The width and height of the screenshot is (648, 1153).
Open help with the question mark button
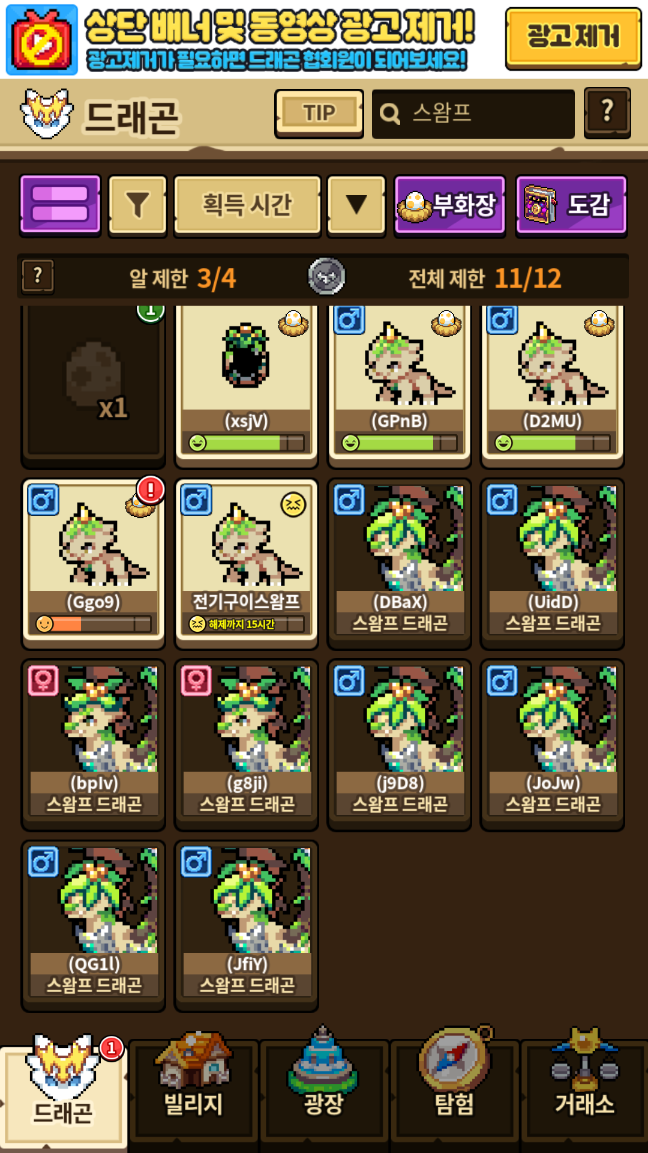(607, 113)
